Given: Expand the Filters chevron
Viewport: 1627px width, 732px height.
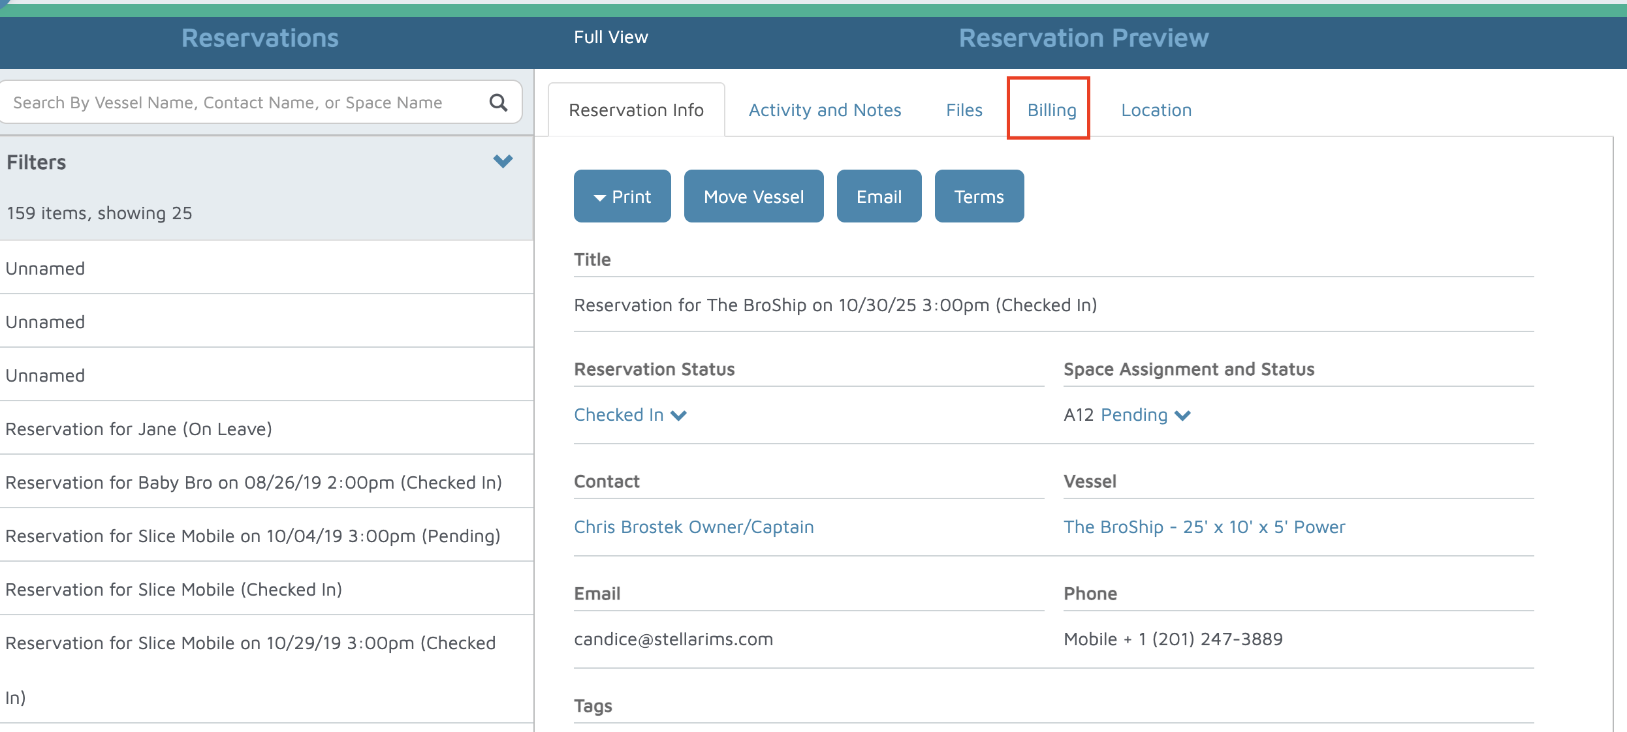Looking at the screenshot, I should click(x=503, y=161).
